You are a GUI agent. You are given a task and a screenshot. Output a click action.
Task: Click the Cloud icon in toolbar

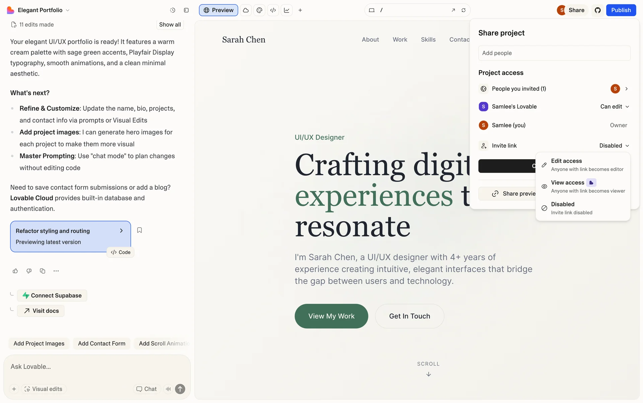click(x=246, y=10)
